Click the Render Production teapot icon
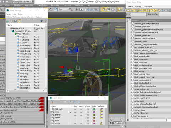171x128 pixels. click(x=113, y=10)
